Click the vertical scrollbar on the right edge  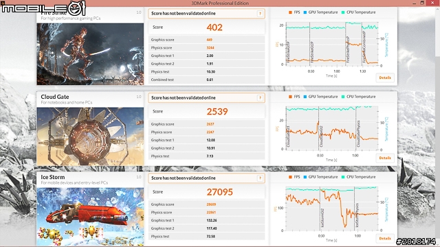(x=437, y=126)
